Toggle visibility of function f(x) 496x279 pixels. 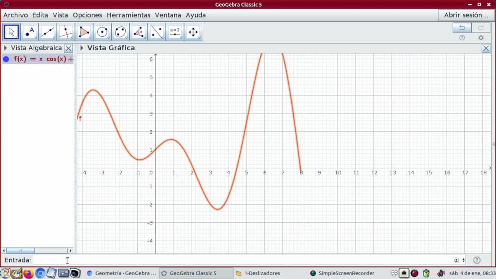click(x=6, y=59)
